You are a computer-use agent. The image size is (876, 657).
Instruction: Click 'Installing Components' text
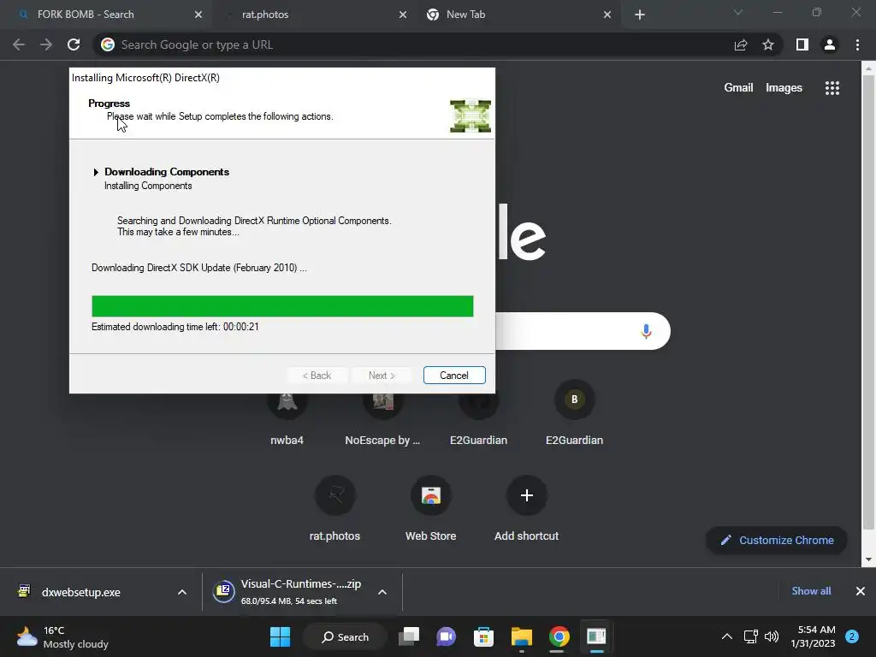click(148, 186)
